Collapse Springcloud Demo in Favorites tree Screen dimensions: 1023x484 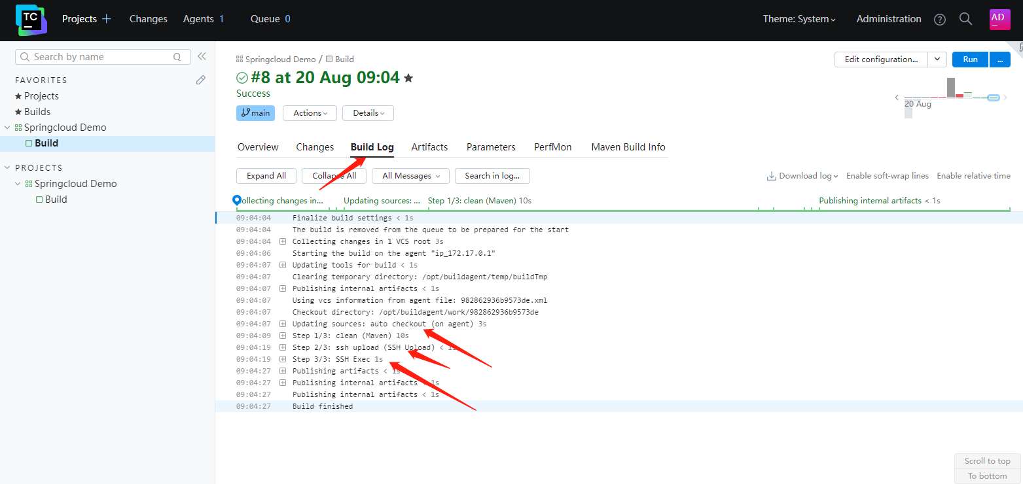8,128
